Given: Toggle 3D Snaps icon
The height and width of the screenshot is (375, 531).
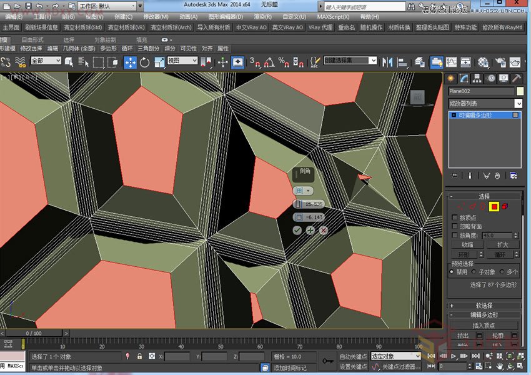Looking at the screenshot, I should click(x=255, y=62).
